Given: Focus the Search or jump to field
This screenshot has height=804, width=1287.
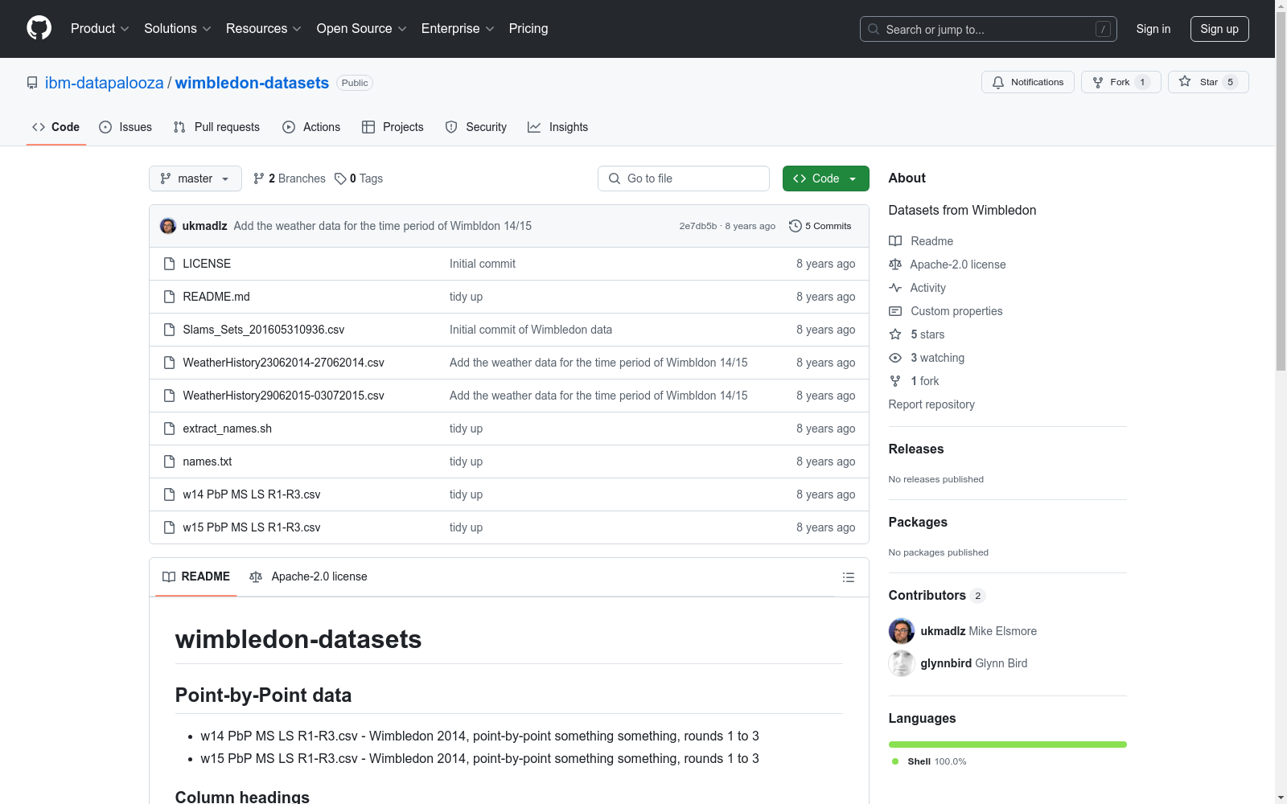Looking at the screenshot, I should click(x=988, y=29).
